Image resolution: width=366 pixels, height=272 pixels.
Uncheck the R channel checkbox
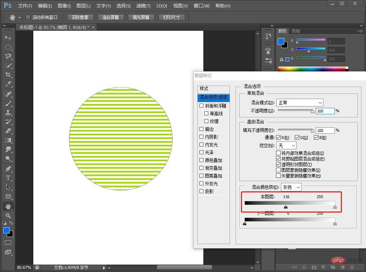pos(278,138)
